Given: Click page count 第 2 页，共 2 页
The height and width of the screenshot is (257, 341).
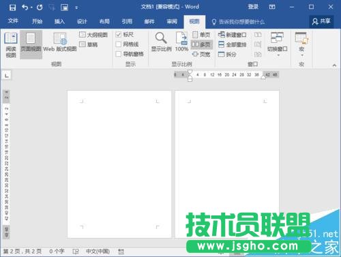Looking at the screenshot, I should (x=23, y=252).
